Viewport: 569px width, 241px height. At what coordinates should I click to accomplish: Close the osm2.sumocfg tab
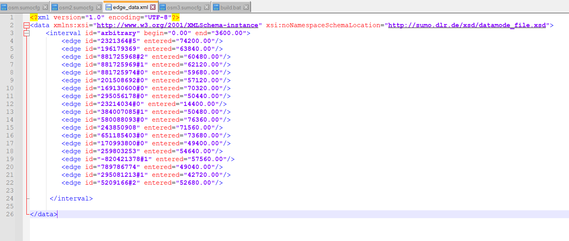[99, 7]
